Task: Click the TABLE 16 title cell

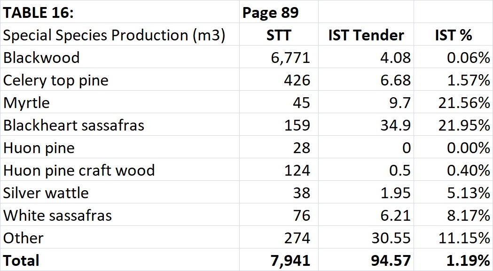Action: pyautogui.click(x=39, y=13)
